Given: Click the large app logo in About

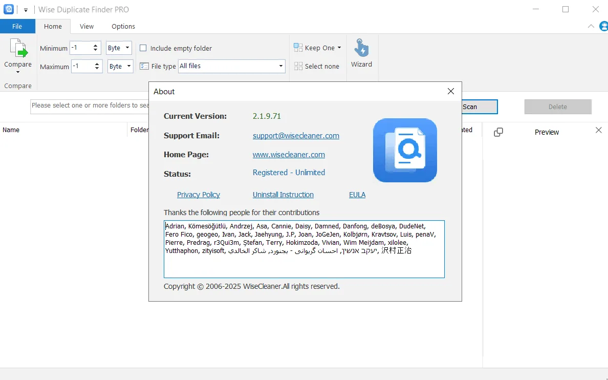Looking at the screenshot, I should (x=405, y=150).
